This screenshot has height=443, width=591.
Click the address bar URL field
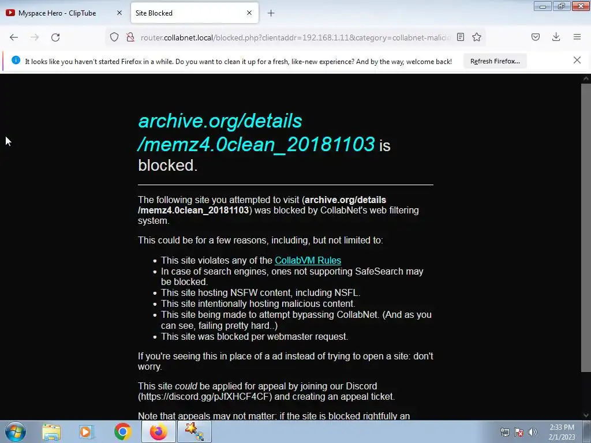click(x=295, y=37)
